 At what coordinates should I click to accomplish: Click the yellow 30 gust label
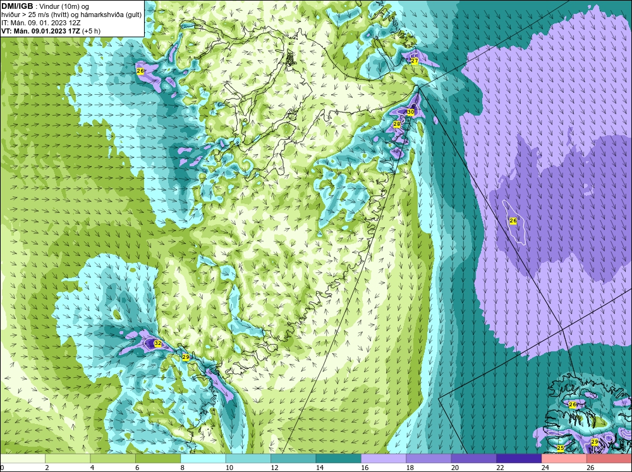pyautogui.click(x=411, y=112)
